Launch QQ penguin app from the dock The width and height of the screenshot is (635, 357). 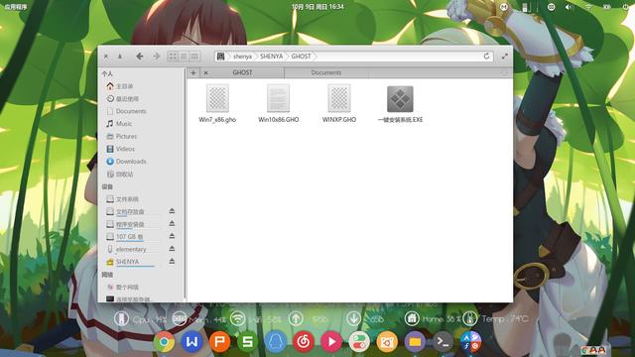[276, 342]
